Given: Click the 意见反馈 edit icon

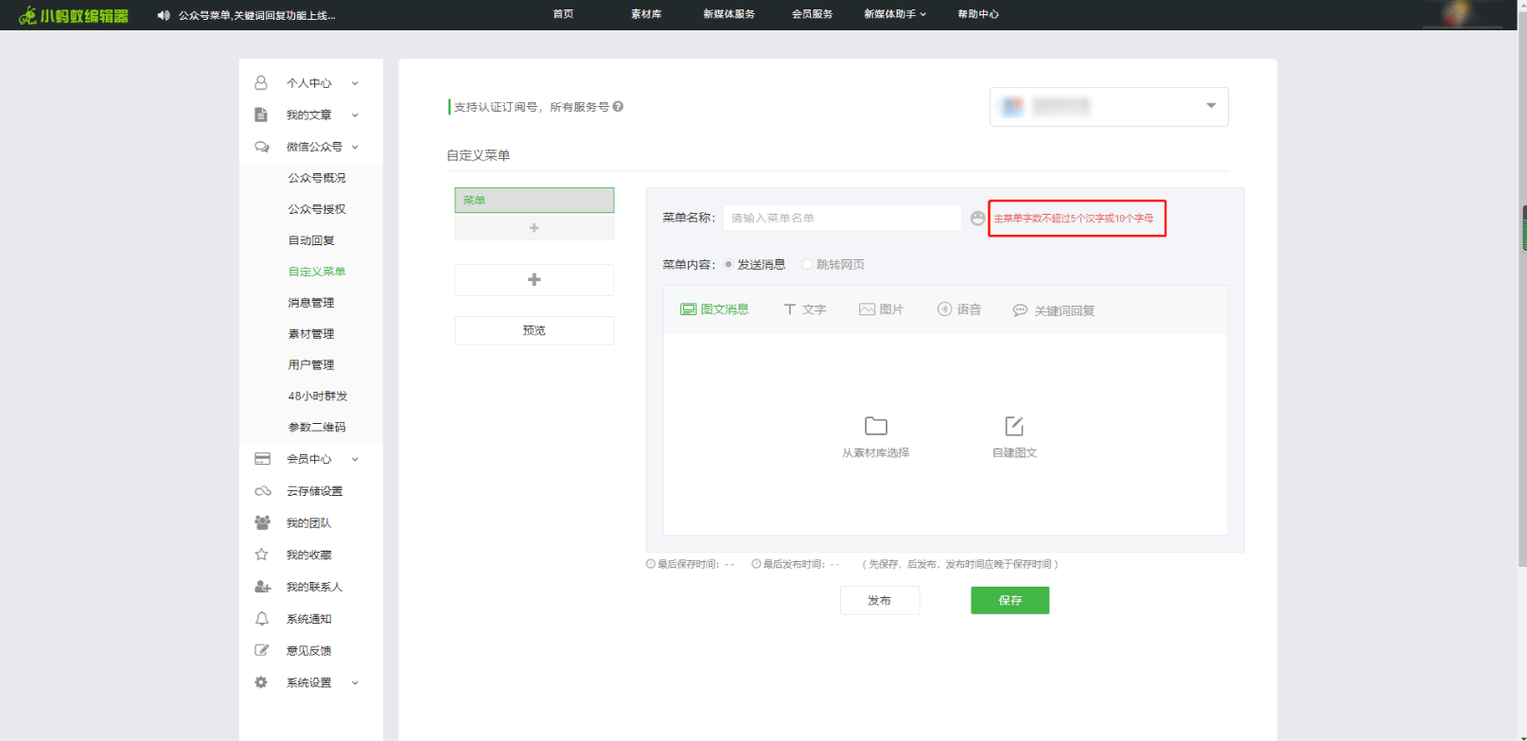Looking at the screenshot, I should tap(262, 650).
